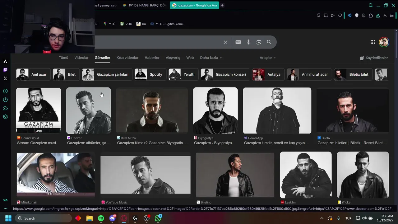Clear the Google search box with X
The image size is (398, 224).
[225, 42]
